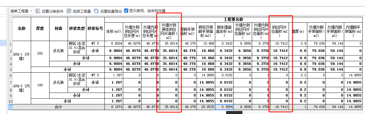Select 外墙外脚手架面积 column header
Screen dimensions: 365x114
tap(316, 31)
